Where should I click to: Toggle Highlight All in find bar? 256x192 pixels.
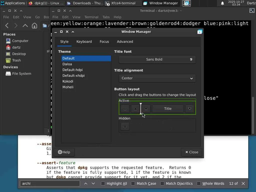103,183
